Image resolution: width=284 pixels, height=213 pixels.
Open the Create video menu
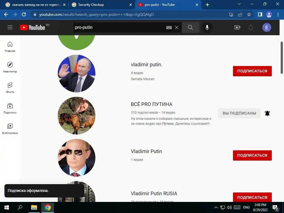pyautogui.click(x=237, y=27)
